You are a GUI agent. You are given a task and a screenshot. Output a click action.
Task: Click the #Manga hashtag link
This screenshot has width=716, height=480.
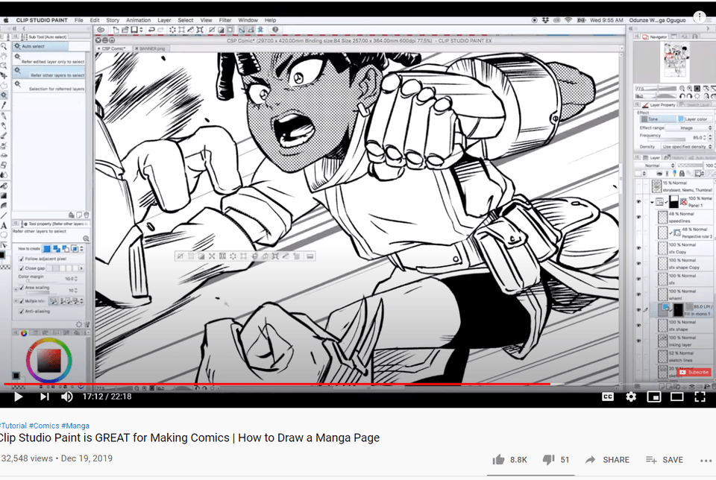click(75, 426)
